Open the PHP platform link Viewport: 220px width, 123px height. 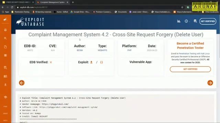[129, 50]
